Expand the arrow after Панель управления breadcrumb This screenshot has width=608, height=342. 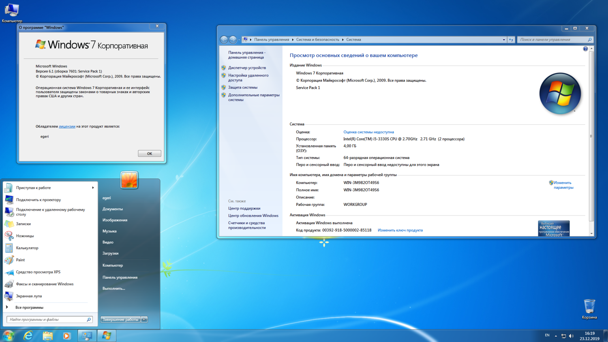coord(293,40)
